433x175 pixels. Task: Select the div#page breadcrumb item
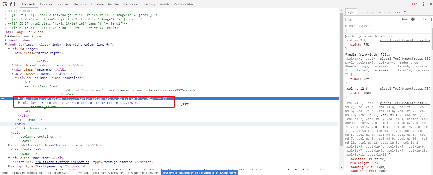83,173
